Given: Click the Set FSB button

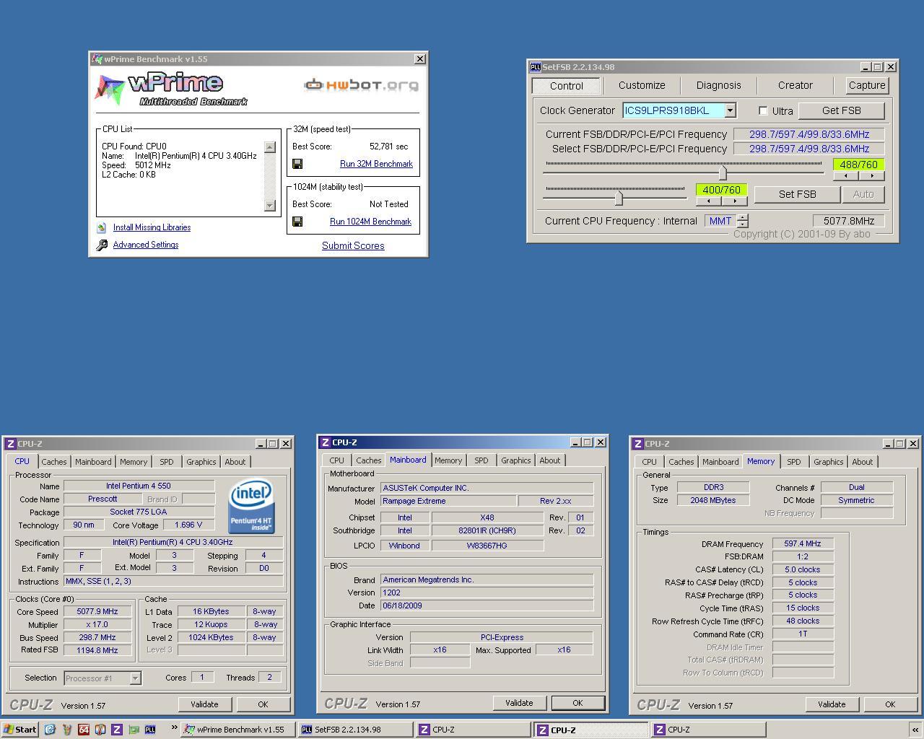Looking at the screenshot, I should pos(797,194).
